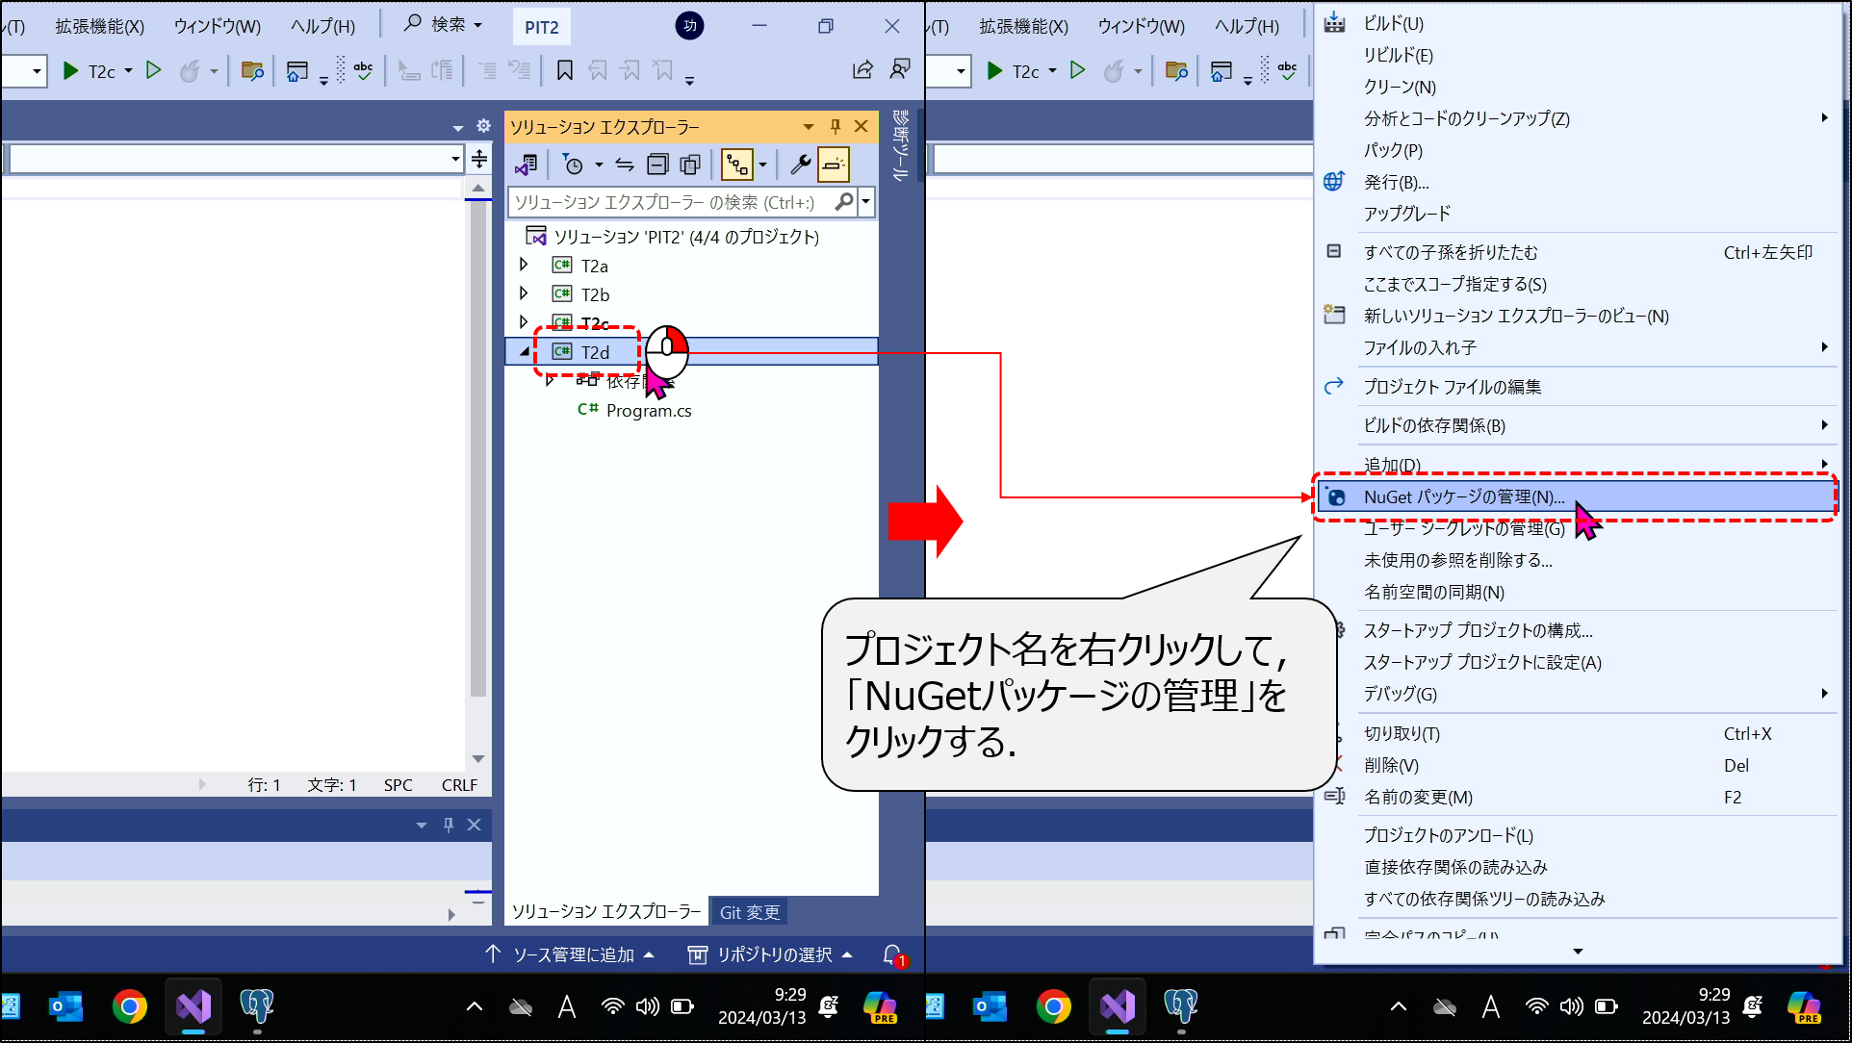The width and height of the screenshot is (1852, 1043).
Task: Expand the T2b project node
Action: tap(524, 293)
